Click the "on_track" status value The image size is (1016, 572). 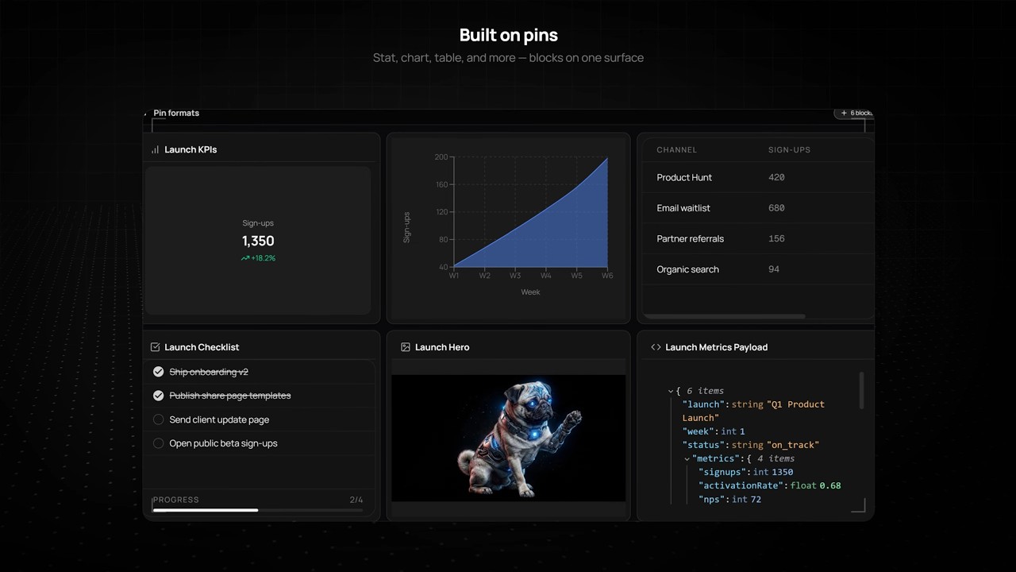pyautogui.click(x=793, y=445)
